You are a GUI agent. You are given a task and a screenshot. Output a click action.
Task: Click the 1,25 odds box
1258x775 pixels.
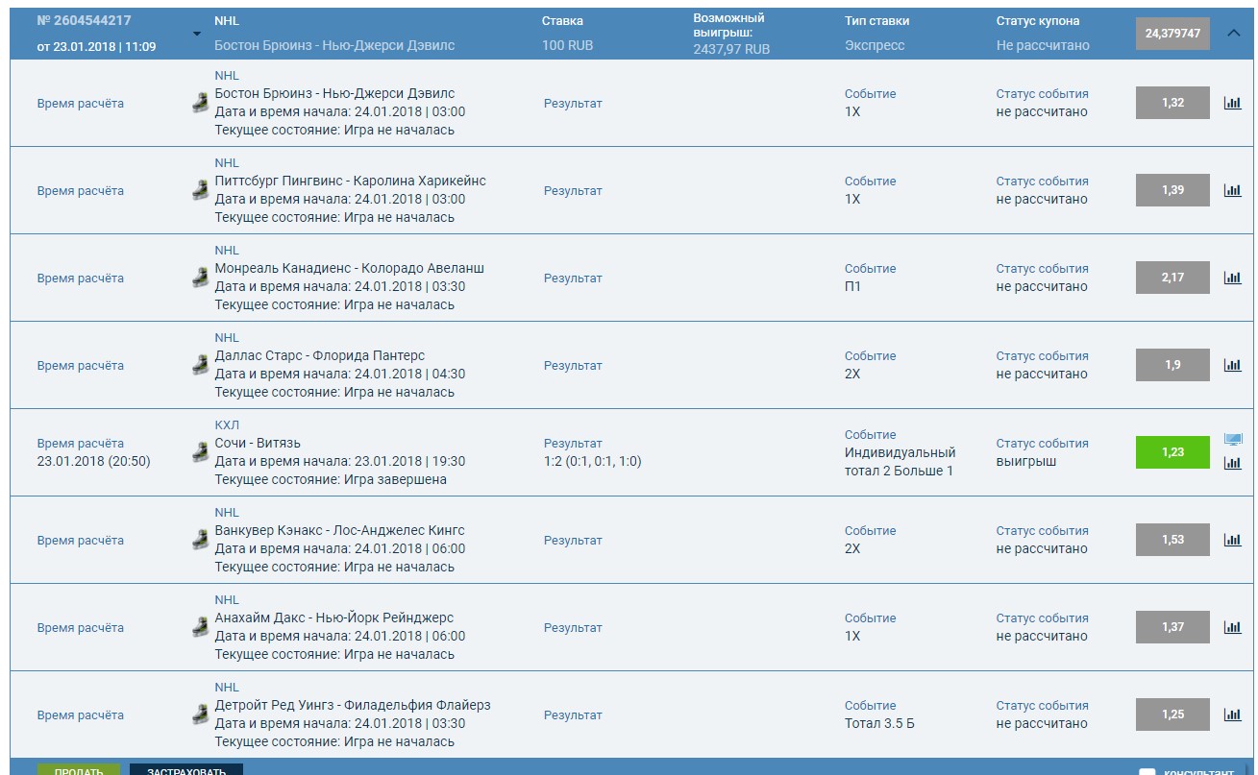pos(1172,714)
